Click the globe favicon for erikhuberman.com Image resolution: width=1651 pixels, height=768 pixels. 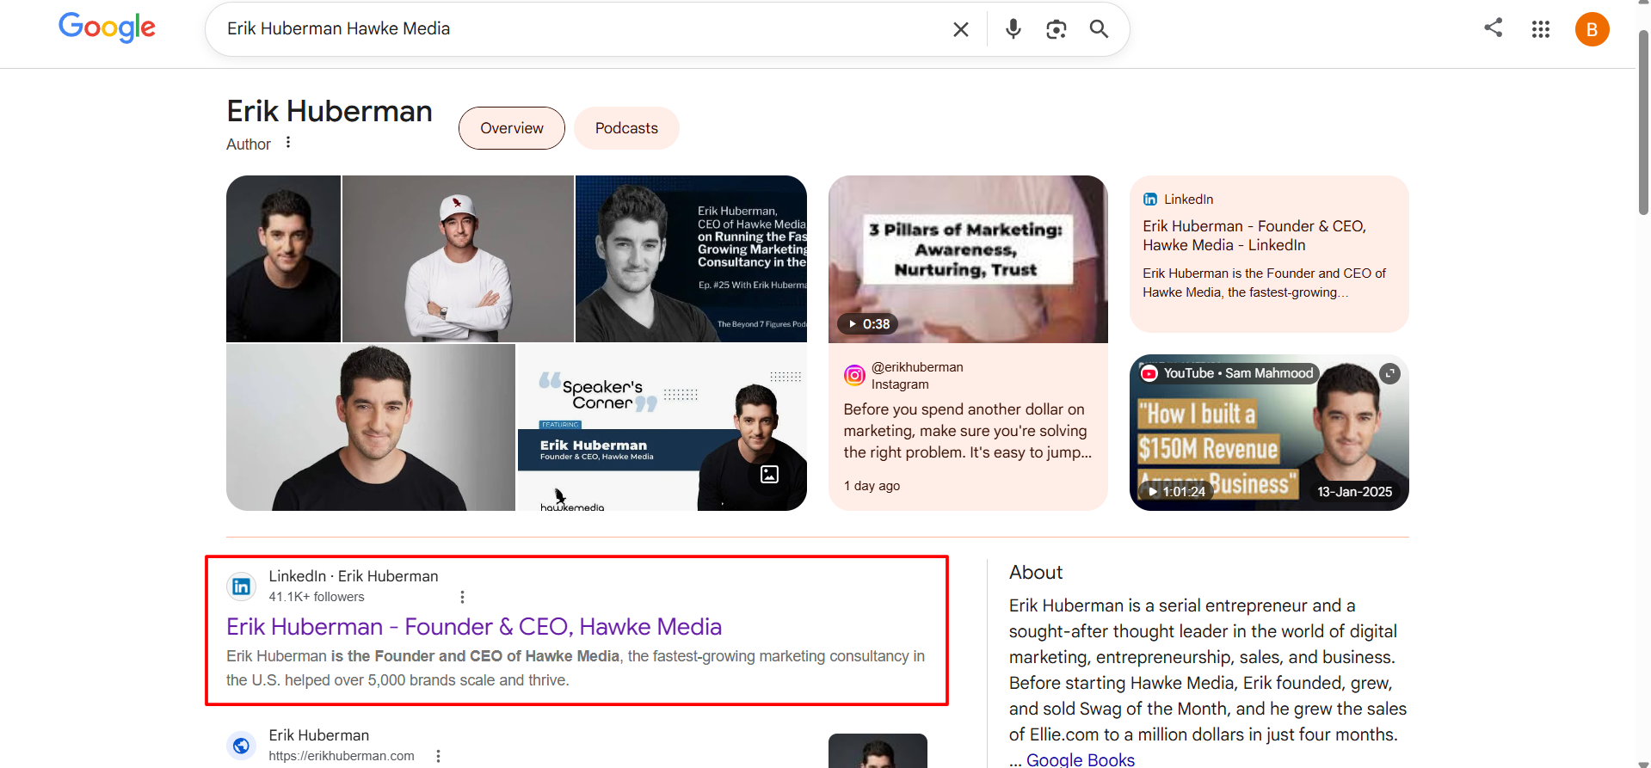tap(242, 746)
